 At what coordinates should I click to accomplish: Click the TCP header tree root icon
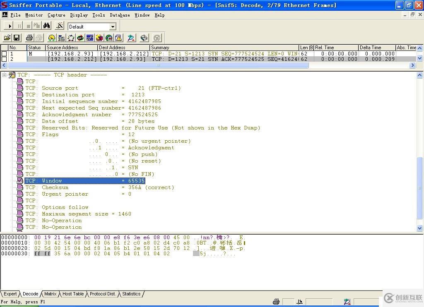point(12,75)
